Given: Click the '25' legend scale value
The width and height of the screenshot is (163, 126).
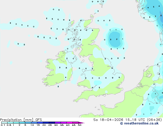Looking at the screenshot, I should coord(50,125).
